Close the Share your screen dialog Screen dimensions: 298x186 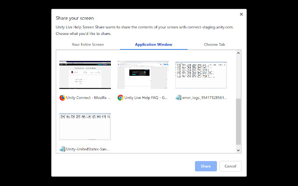tap(241, 14)
